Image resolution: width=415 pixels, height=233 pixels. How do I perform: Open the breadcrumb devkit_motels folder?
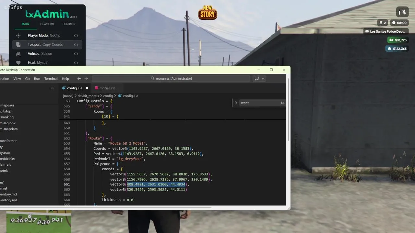pos(88,96)
